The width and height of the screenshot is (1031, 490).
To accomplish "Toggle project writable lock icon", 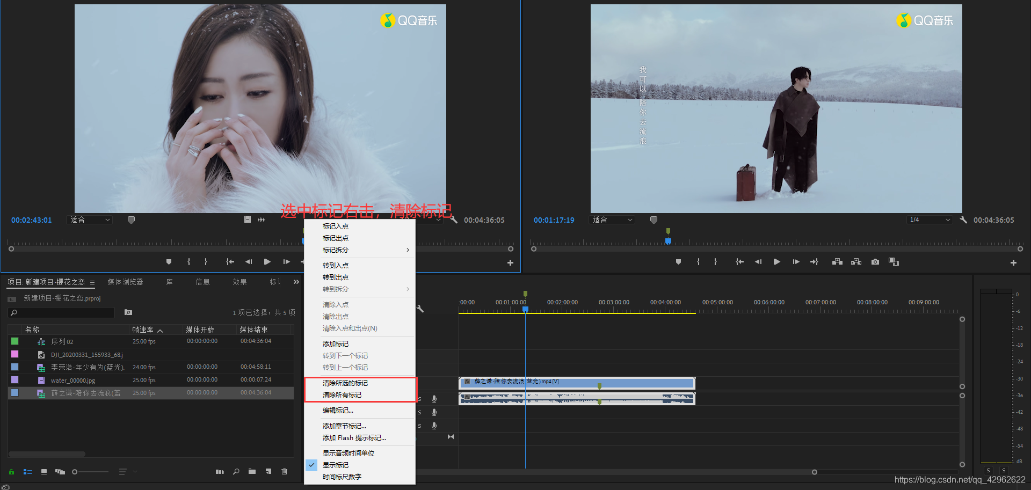I will (11, 472).
